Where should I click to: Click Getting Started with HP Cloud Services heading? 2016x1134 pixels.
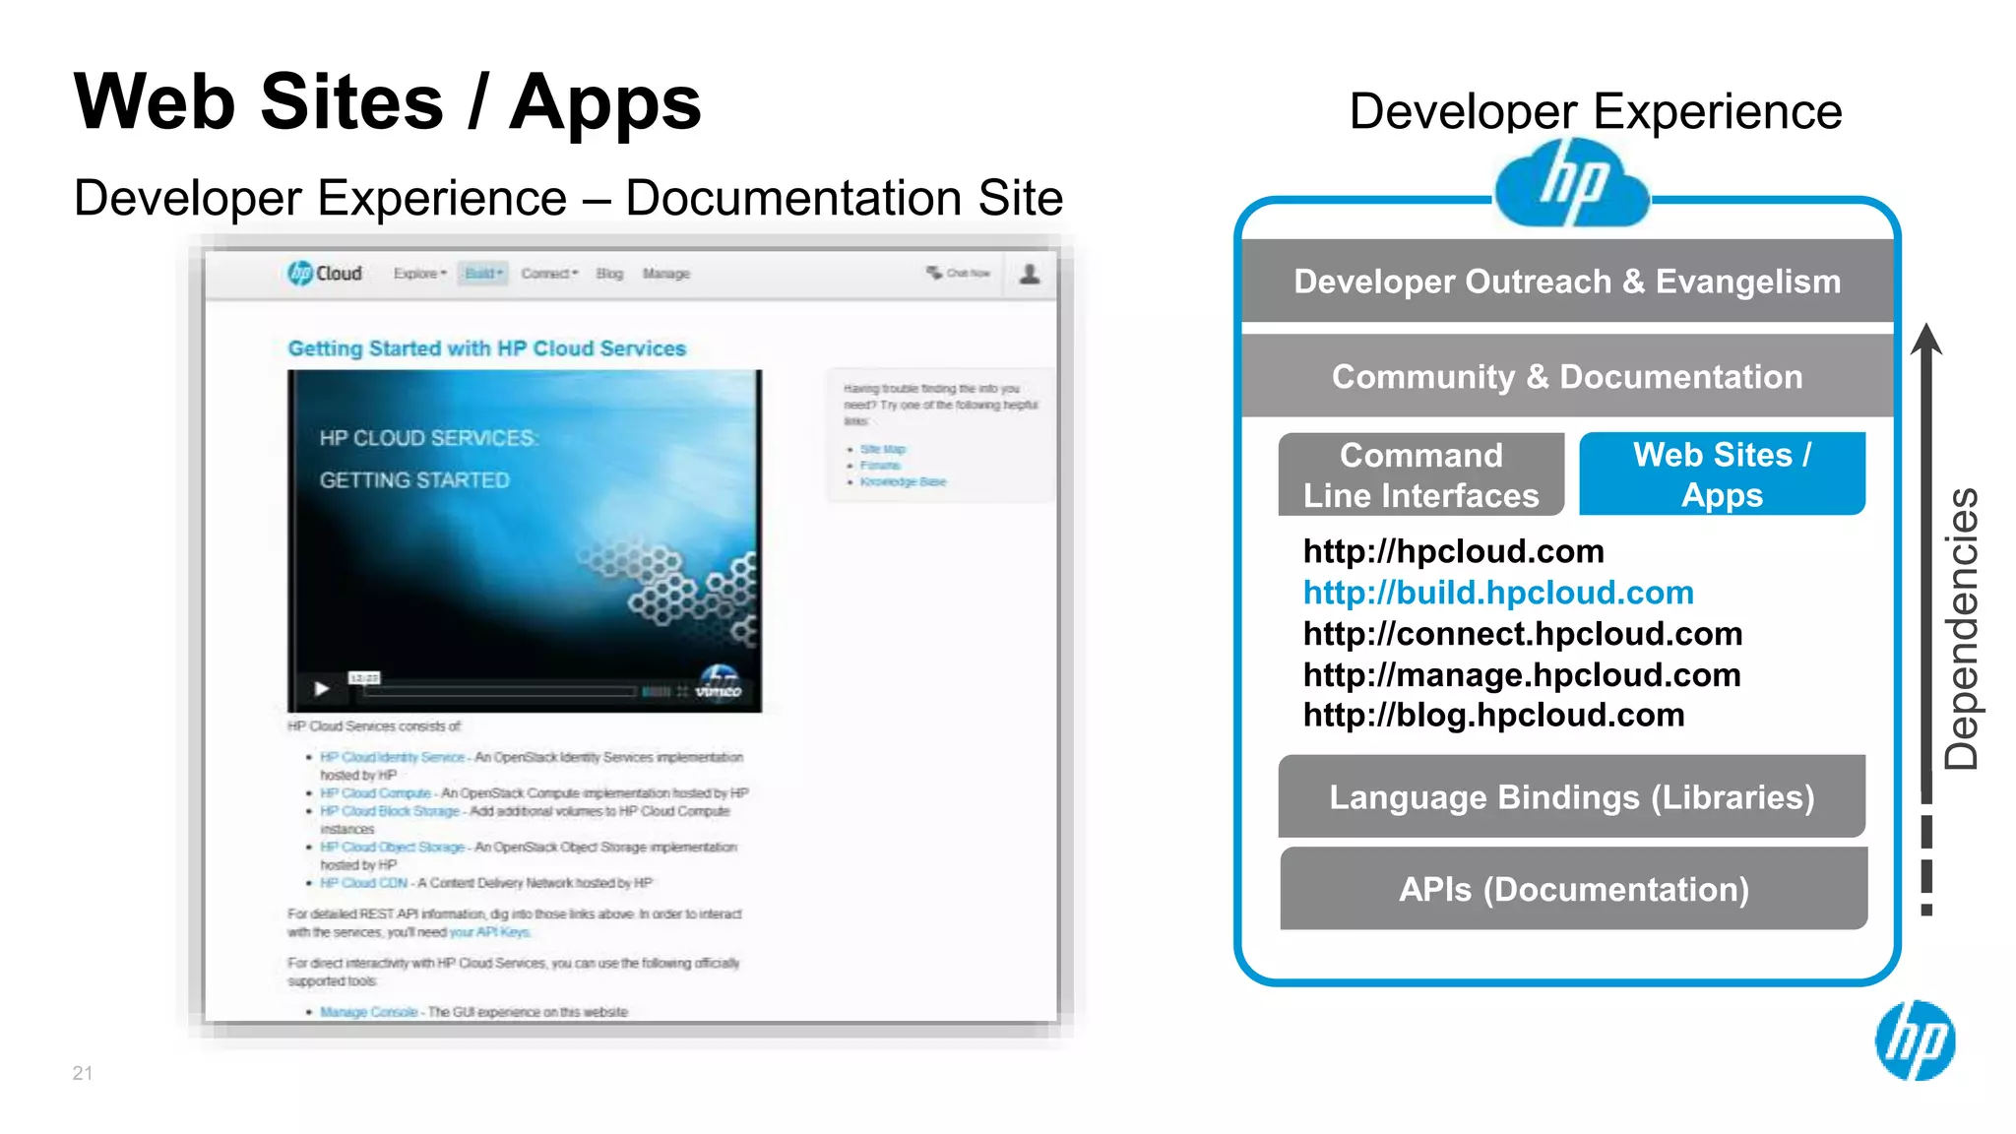tap(486, 348)
